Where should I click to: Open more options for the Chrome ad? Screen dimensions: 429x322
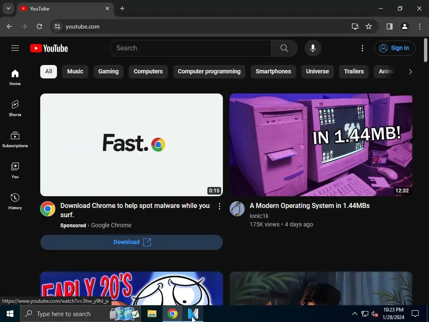[x=220, y=206]
